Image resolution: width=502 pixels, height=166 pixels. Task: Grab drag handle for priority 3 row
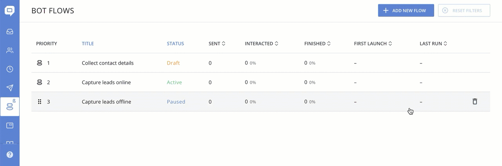pyautogui.click(x=40, y=102)
